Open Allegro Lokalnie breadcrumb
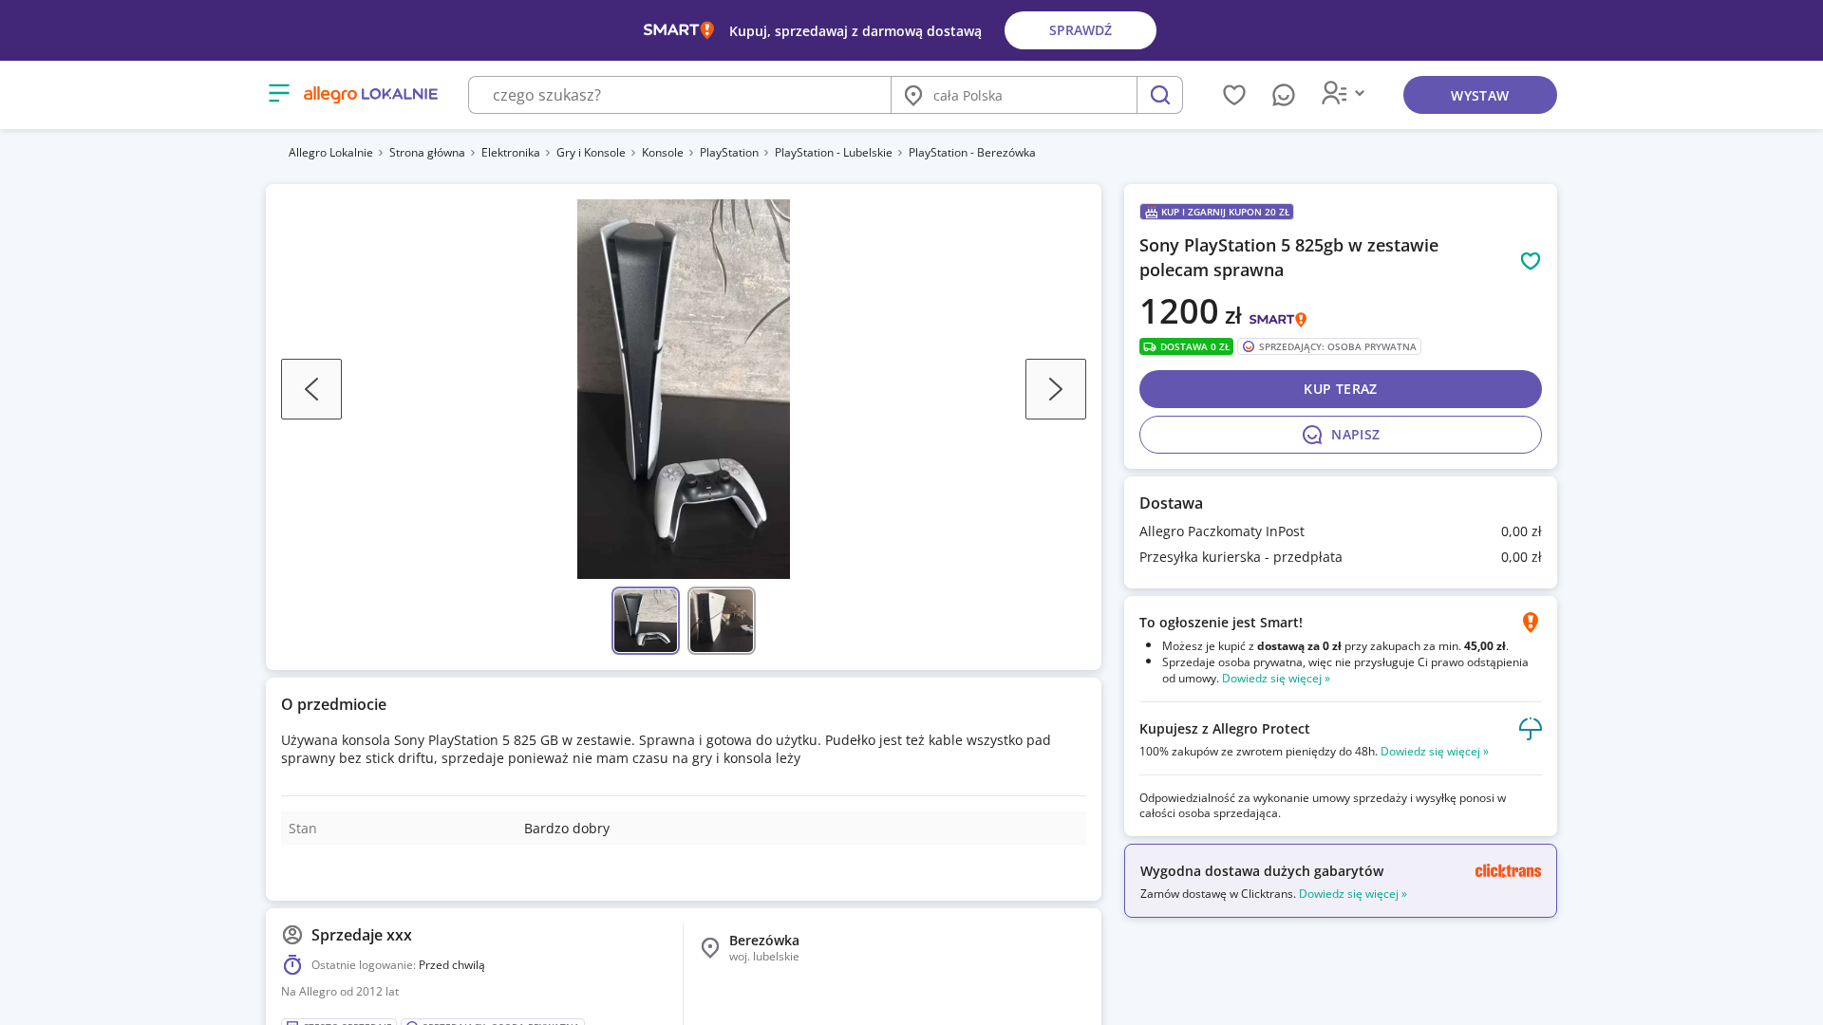1823x1025 pixels. pyautogui.click(x=330, y=152)
